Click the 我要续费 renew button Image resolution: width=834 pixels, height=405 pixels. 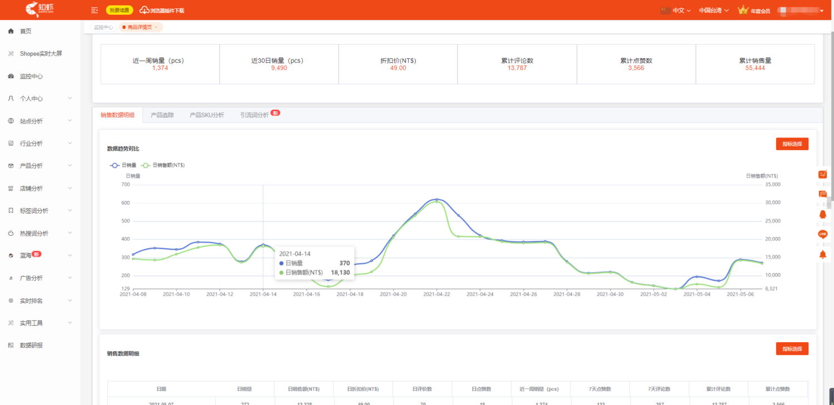click(x=120, y=10)
